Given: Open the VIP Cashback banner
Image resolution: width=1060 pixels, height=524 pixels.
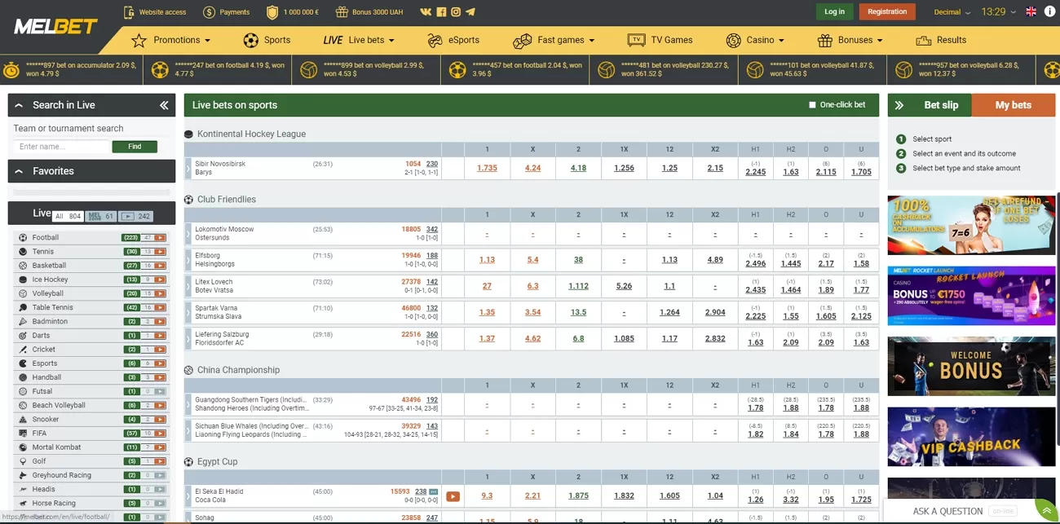Looking at the screenshot, I should coord(971,437).
